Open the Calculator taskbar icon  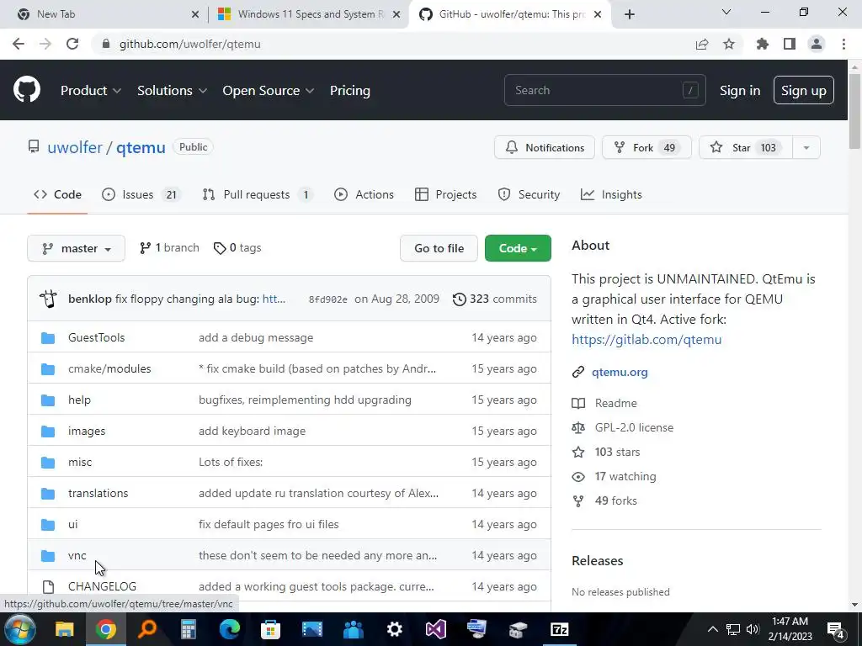pyautogui.click(x=188, y=629)
